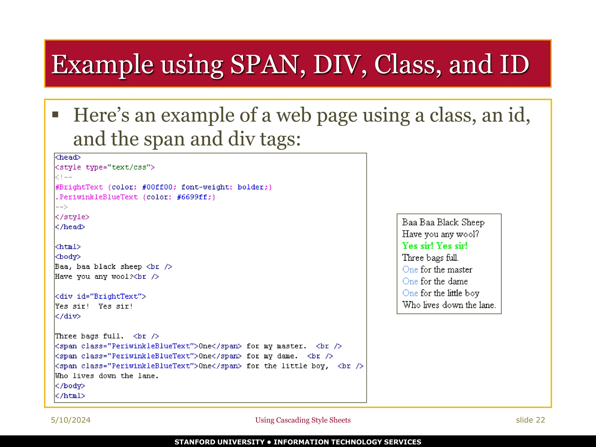596x447 pixels.
Task: Click the code line 'Yes sir! Yes sir!'
Action: [x=94, y=306]
